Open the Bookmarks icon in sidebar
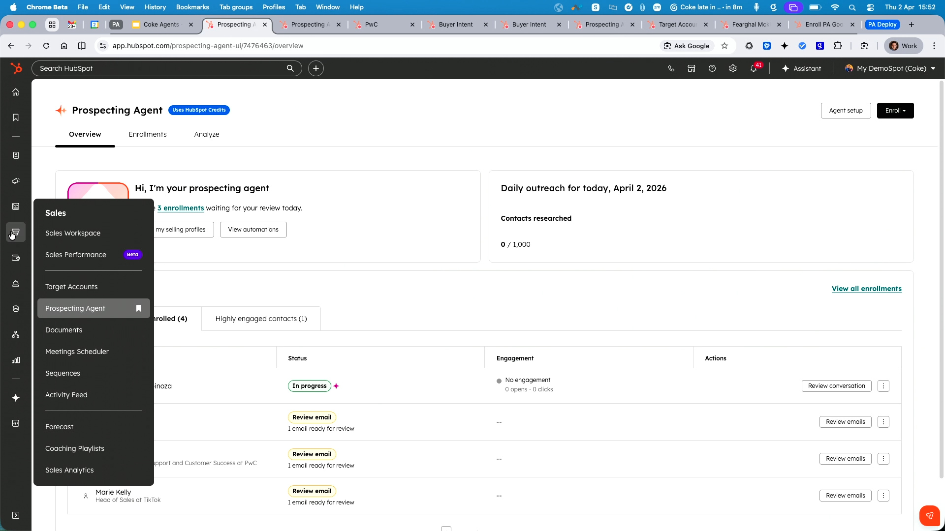Image resolution: width=945 pixels, height=531 pixels. [x=16, y=118]
